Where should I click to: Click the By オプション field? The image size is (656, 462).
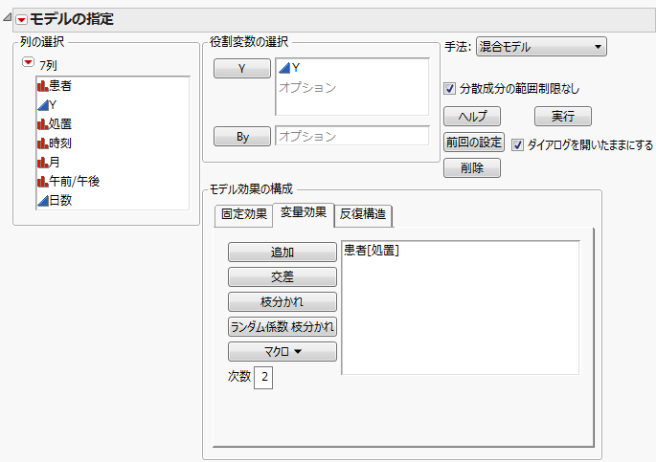351,136
